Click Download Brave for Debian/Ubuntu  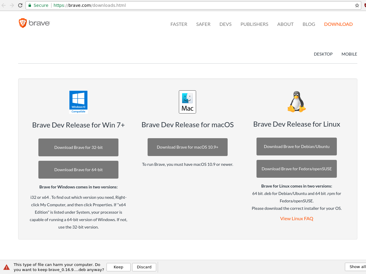[297, 147]
